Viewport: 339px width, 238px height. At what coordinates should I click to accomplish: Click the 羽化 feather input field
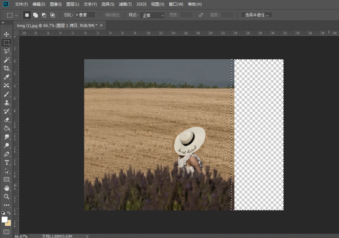(84, 15)
